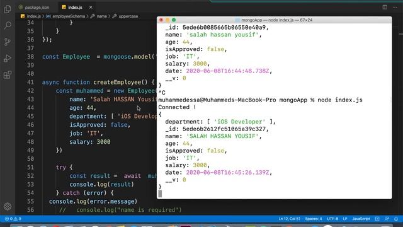
Task: Open the notifications bell in status bar
Action: (396, 219)
